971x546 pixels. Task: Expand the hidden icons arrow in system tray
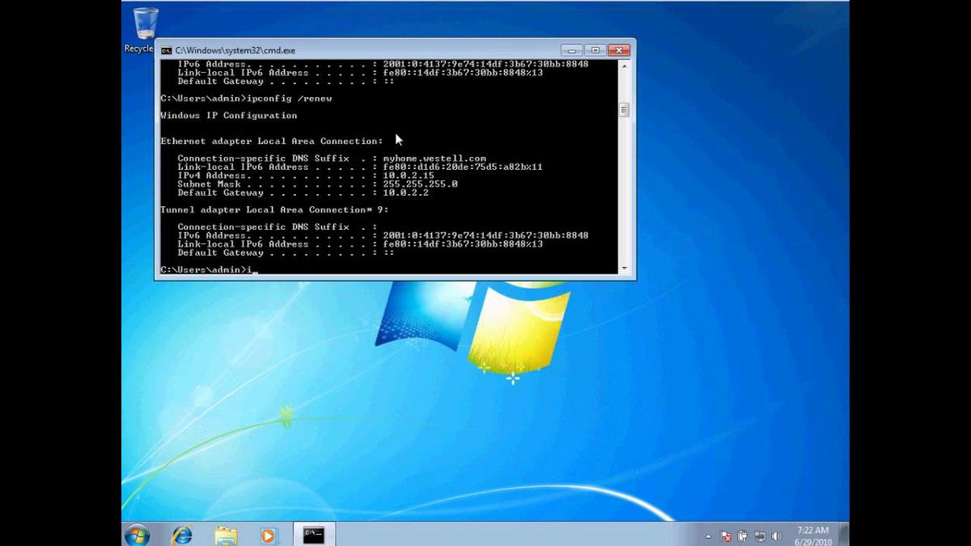(x=708, y=535)
